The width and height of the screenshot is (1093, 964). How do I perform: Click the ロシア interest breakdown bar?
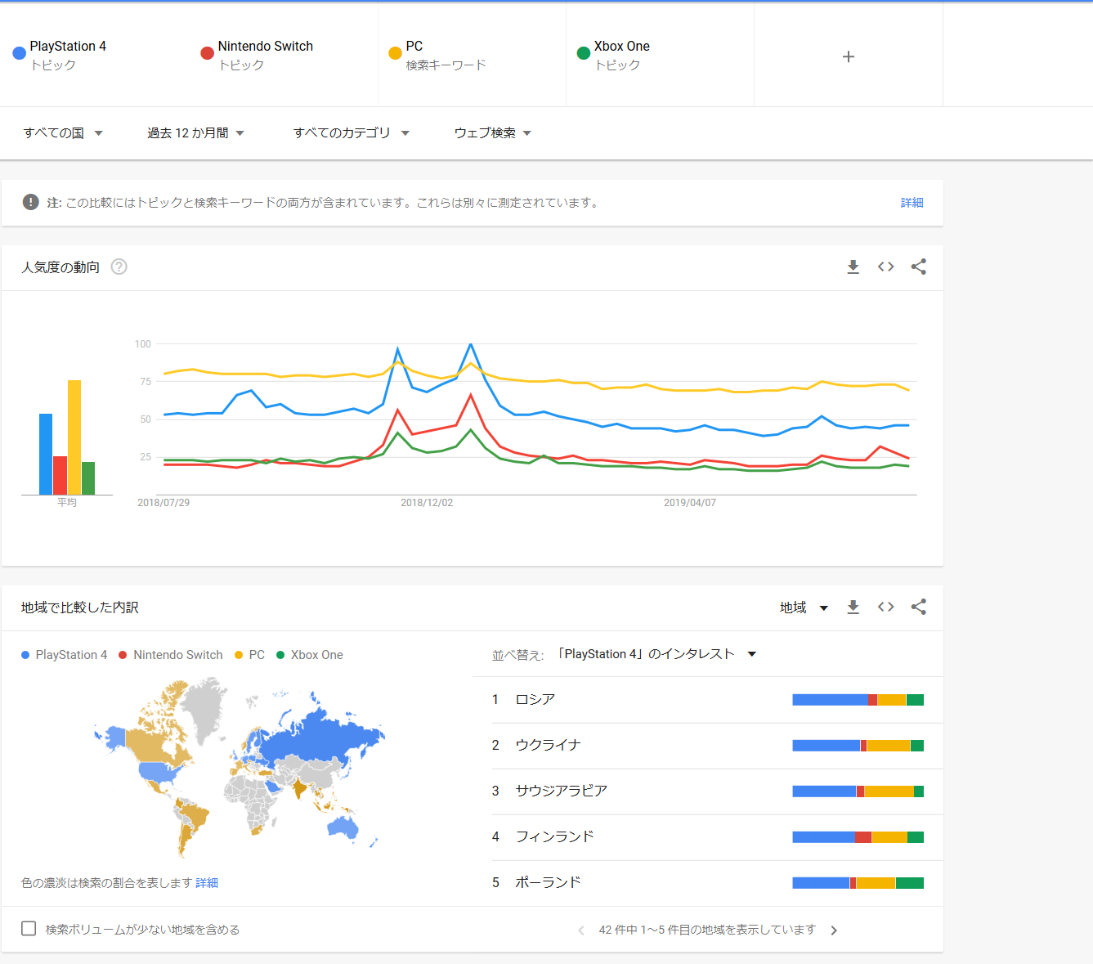pyautogui.click(x=858, y=700)
